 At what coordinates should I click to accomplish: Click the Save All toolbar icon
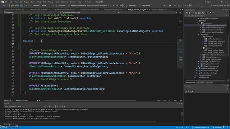coord(21,5)
